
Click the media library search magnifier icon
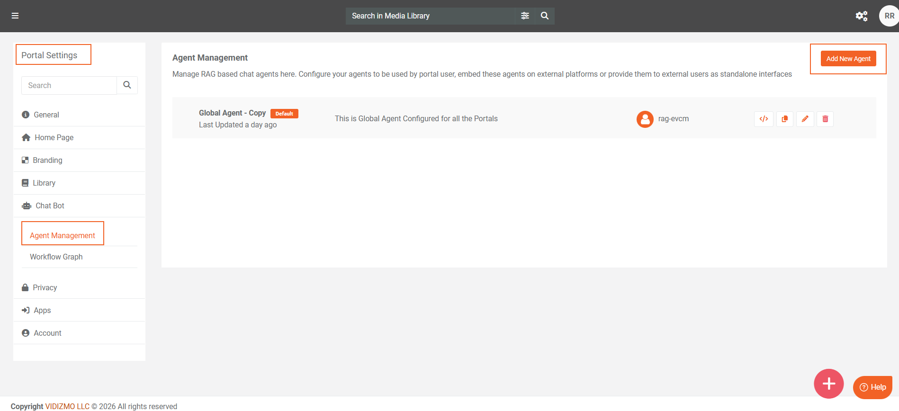tap(545, 16)
